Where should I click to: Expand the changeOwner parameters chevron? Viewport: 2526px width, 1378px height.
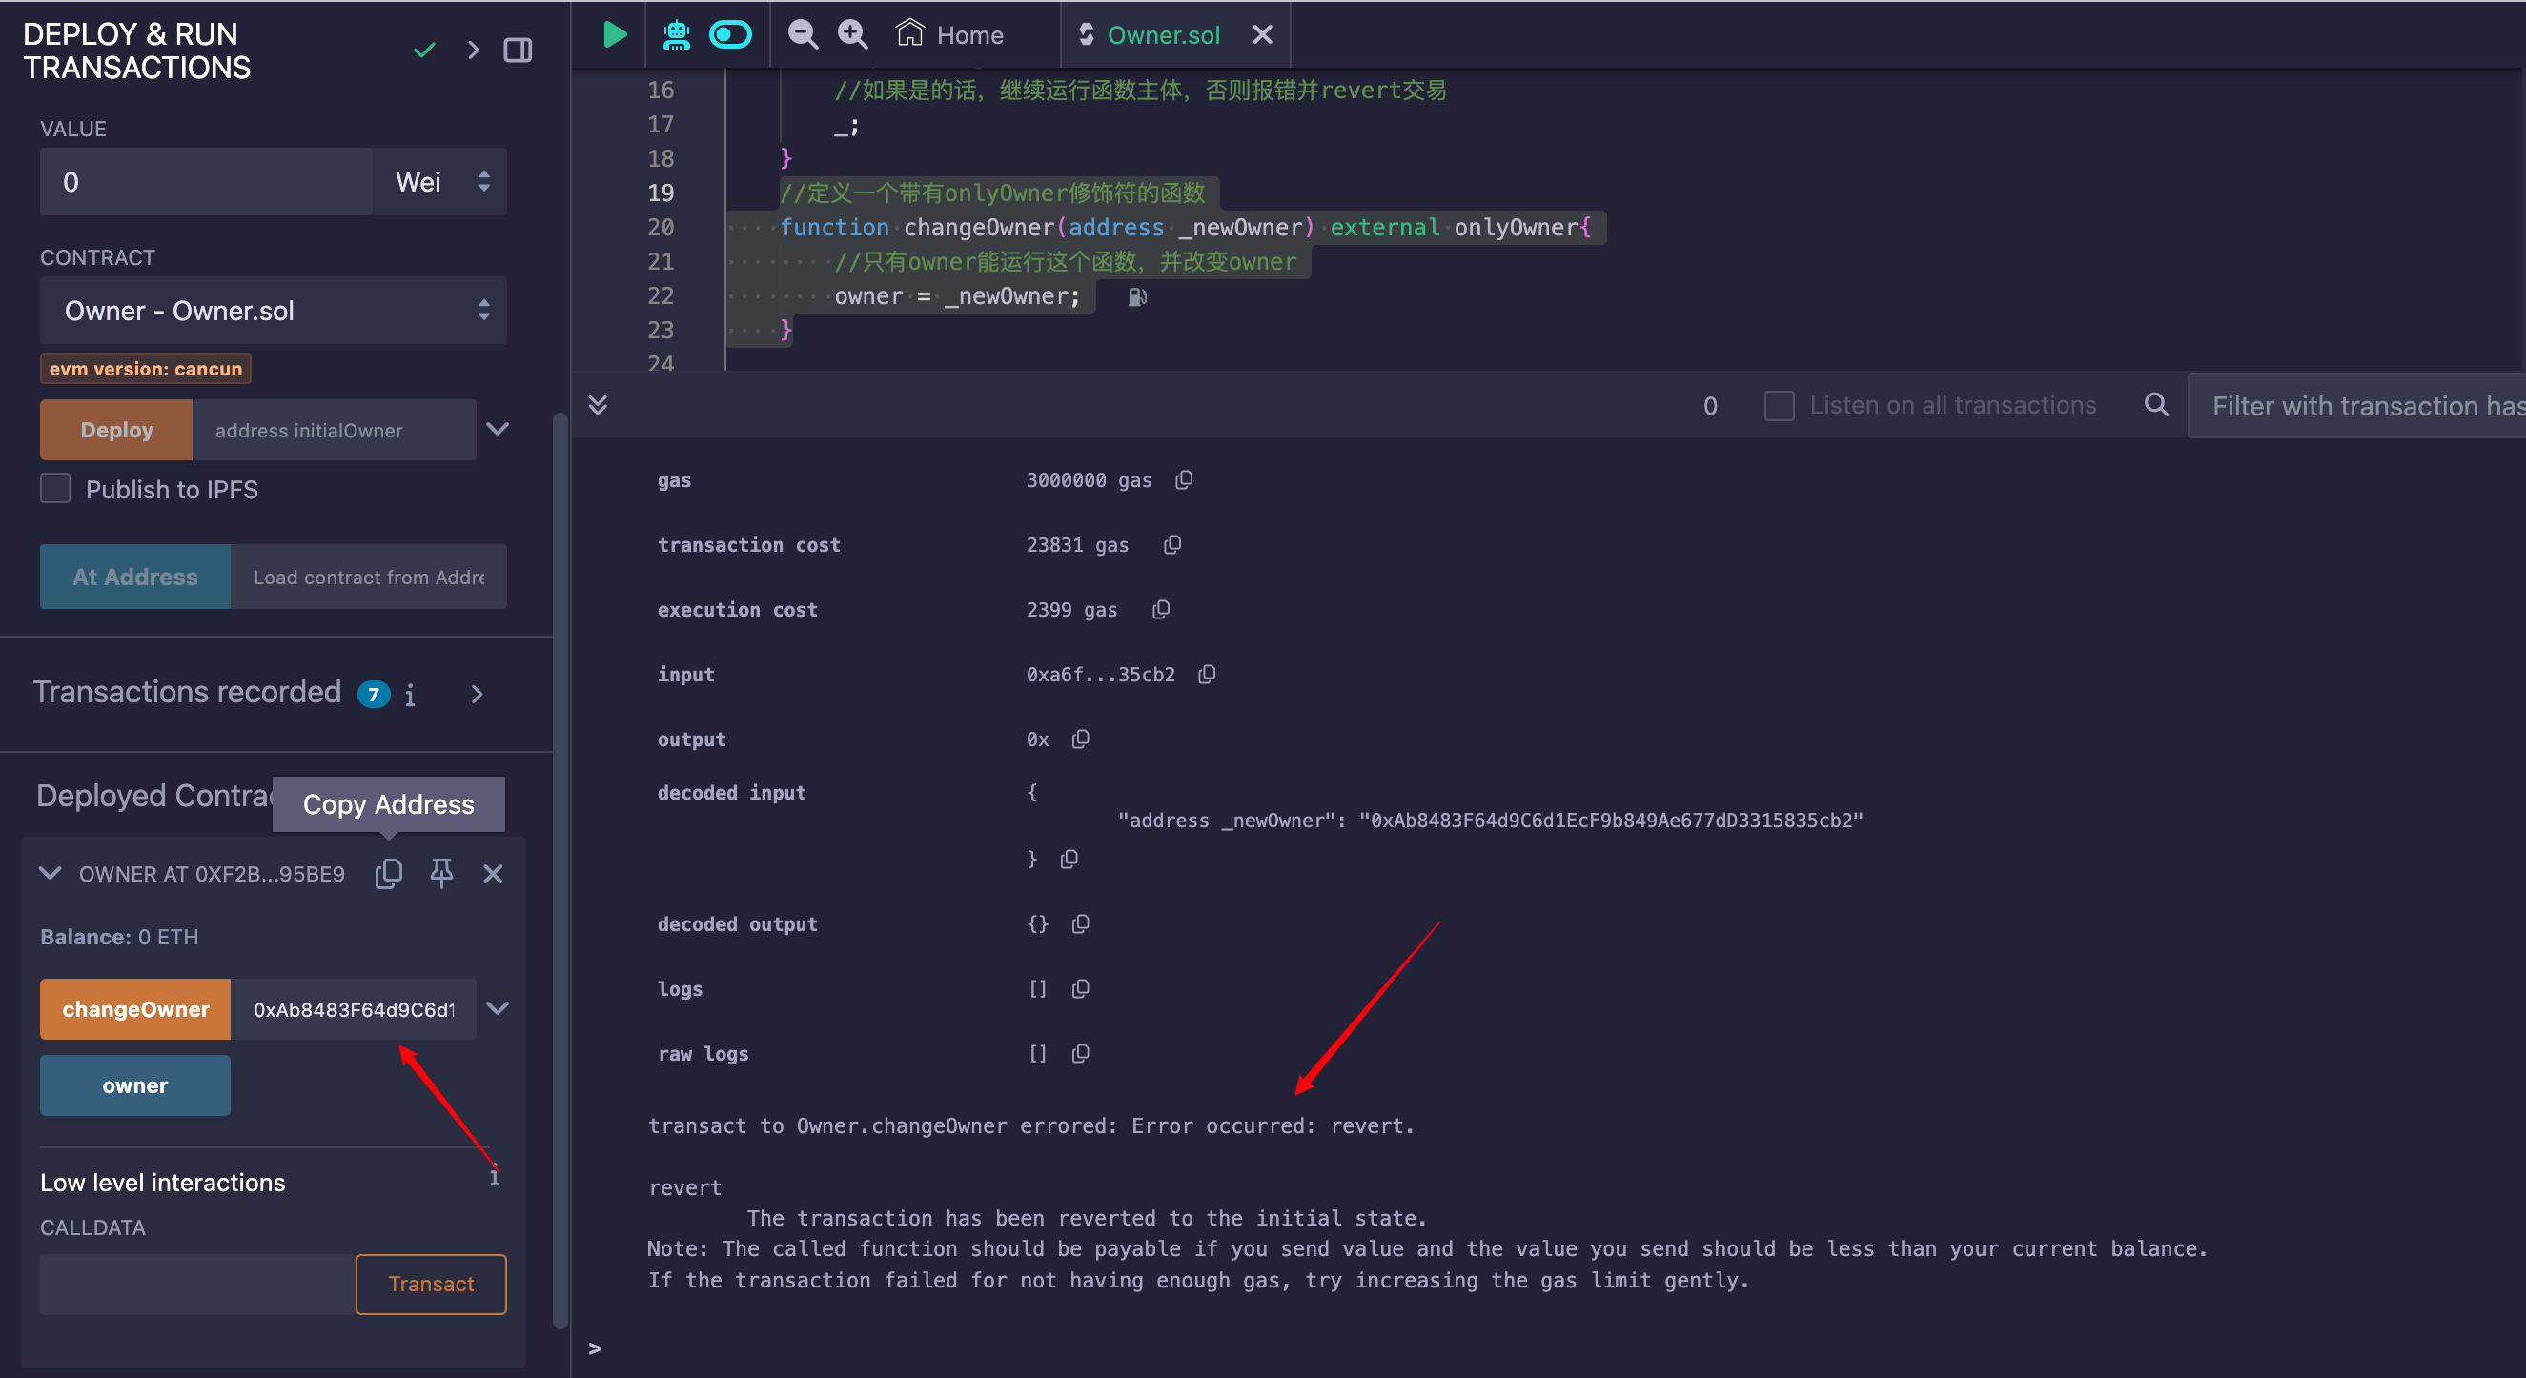498,1008
